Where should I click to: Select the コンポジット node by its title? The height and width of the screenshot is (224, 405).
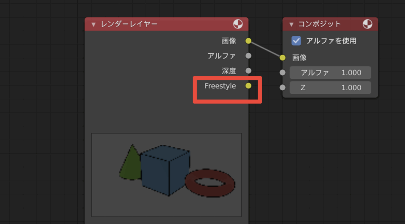tap(320, 24)
